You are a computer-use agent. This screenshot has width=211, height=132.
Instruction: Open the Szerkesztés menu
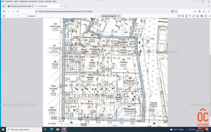click(9, 1)
